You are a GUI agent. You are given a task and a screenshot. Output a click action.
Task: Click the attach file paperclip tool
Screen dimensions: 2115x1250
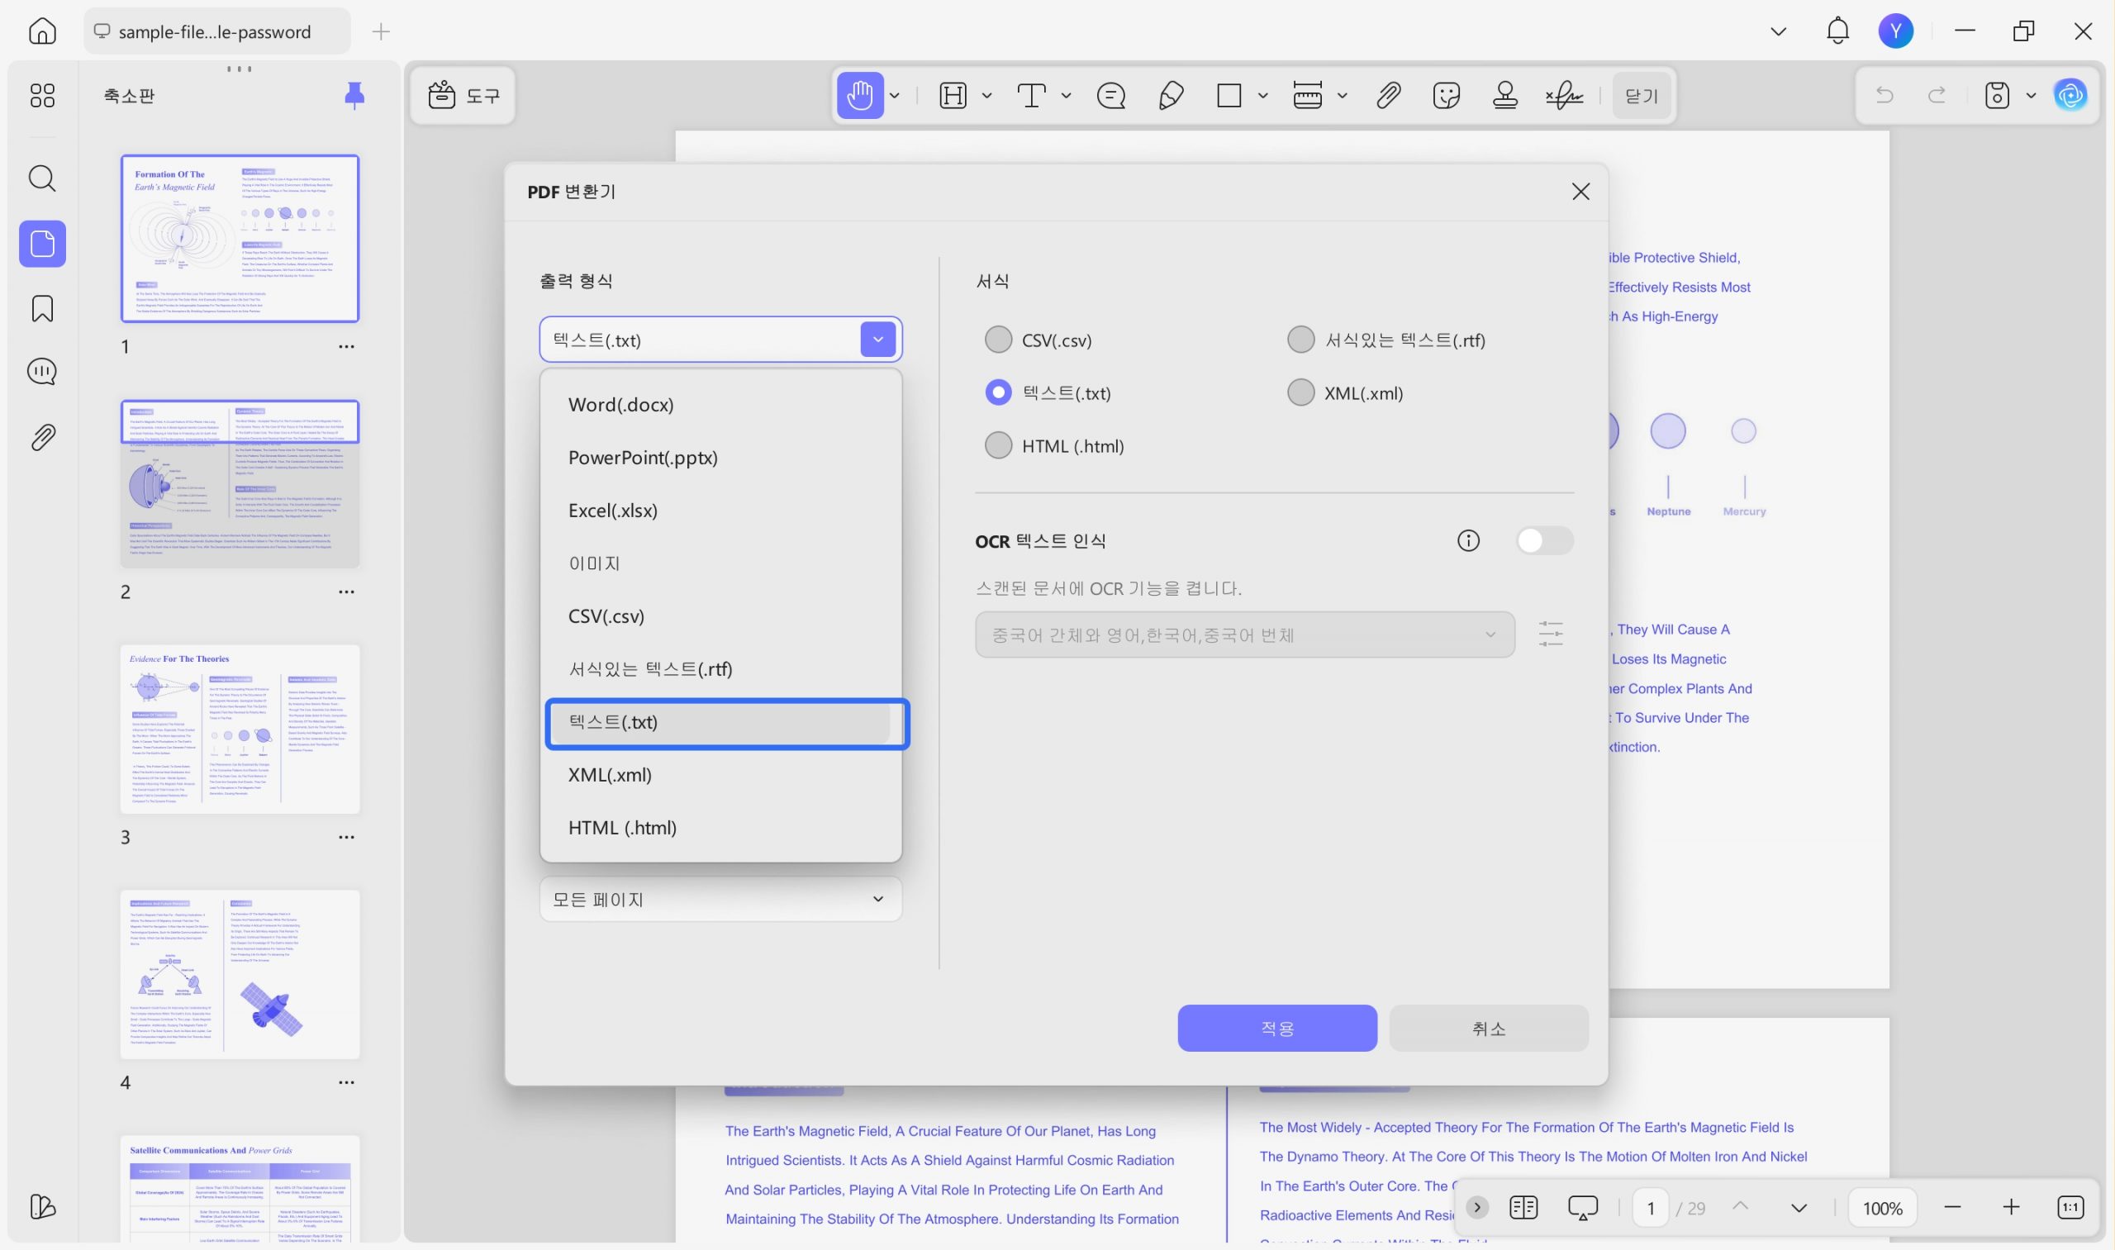click(1388, 95)
